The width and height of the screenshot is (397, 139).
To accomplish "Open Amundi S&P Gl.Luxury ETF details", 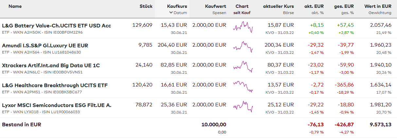I will click(45, 45).
